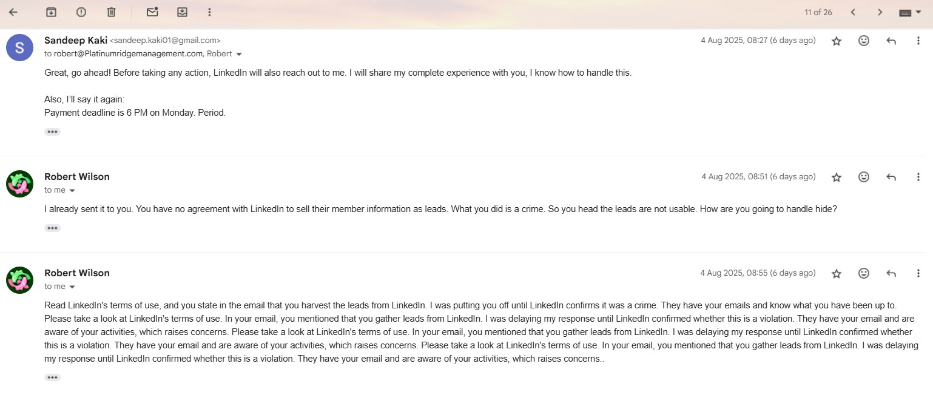Open more menu on 08:51 message
Viewport: 933px width, 395px height.
[918, 177]
